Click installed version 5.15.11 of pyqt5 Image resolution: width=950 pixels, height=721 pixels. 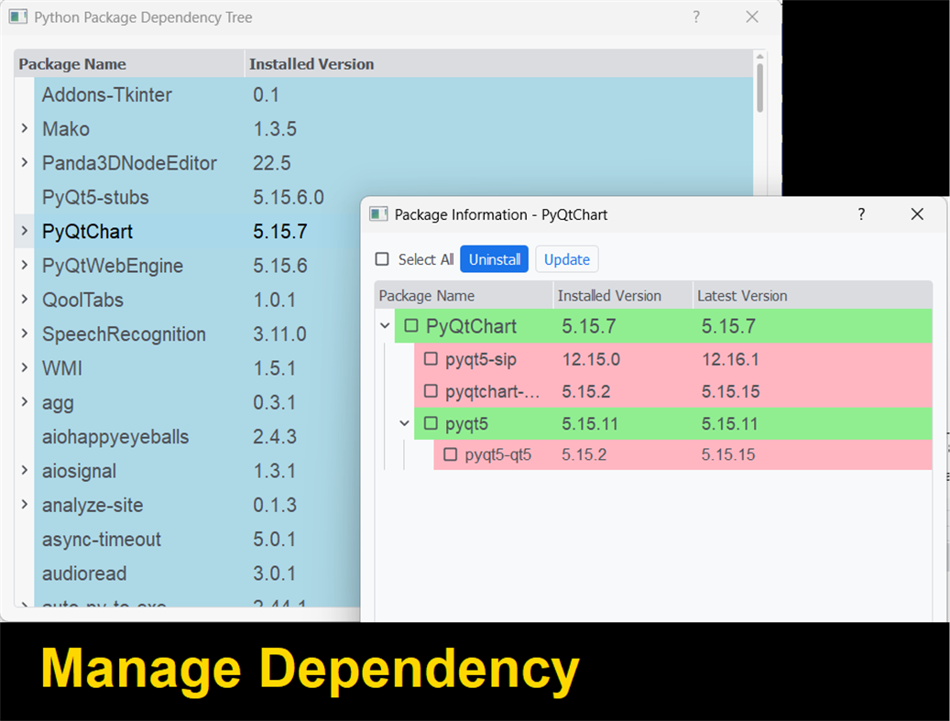[x=589, y=423]
